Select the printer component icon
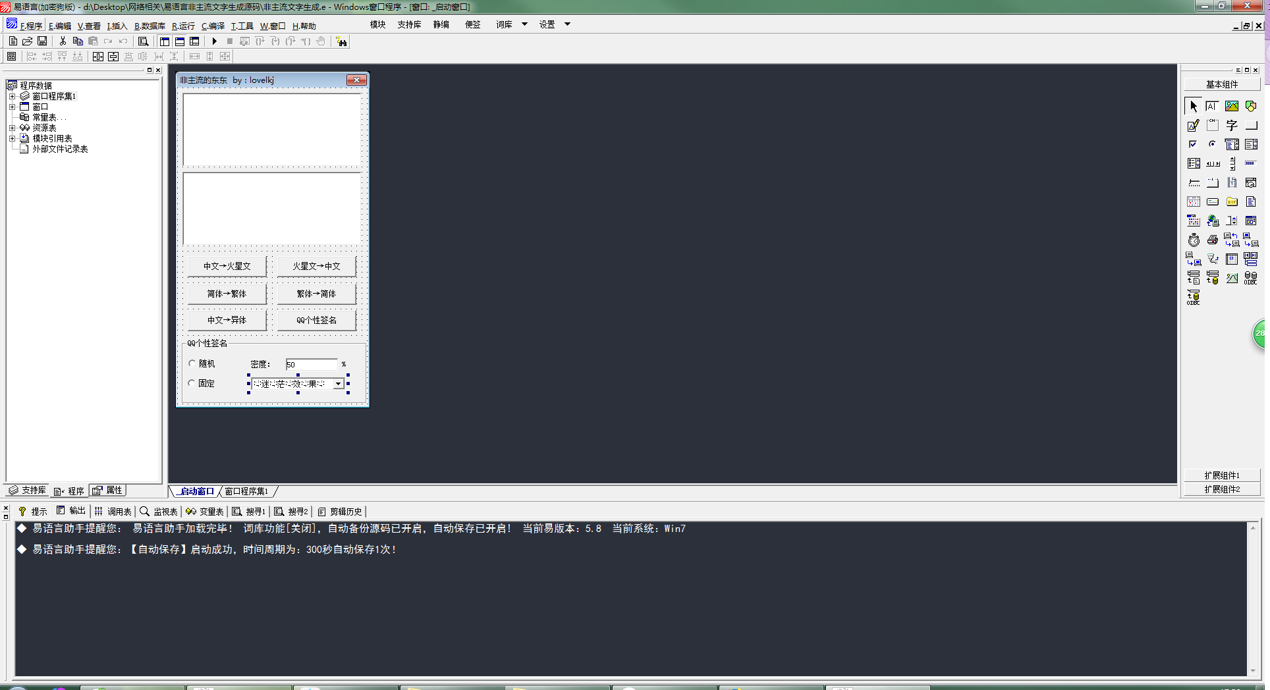This screenshot has width=1270, height=690. pyautogui.click(x=1212, y=240)
